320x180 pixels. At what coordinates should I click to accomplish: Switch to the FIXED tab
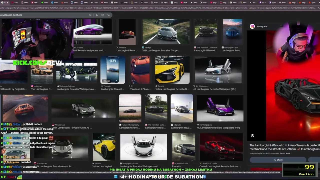(x=174, y=2)
